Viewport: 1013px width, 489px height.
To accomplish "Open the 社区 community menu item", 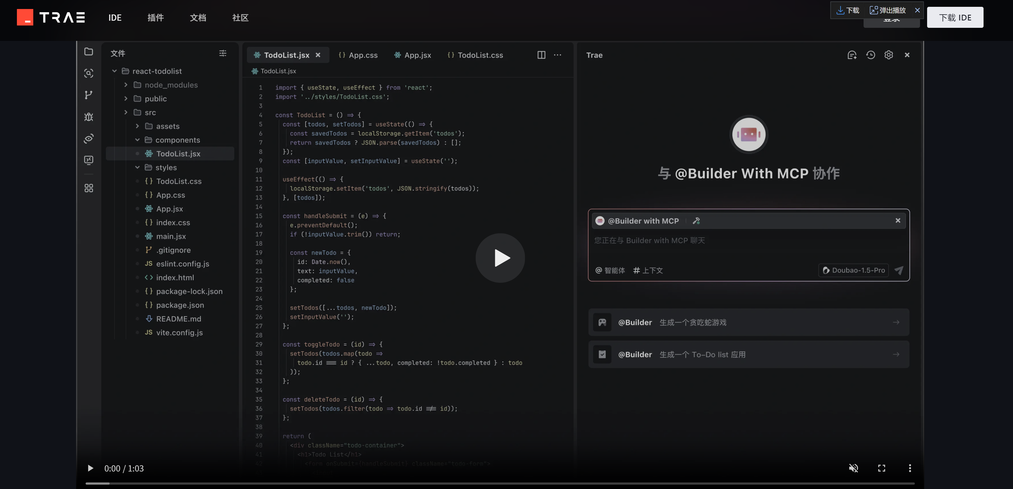I will click(x=240, y=18).
